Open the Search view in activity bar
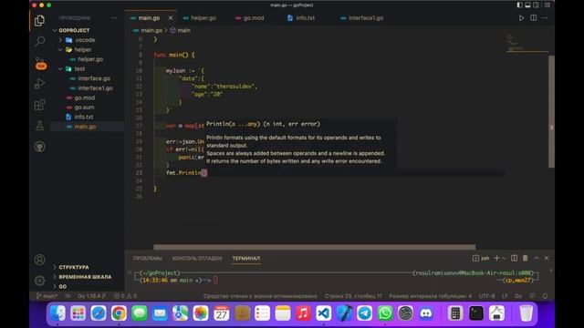The width and height of the screenshot is (584, 328). coord(39,41)
